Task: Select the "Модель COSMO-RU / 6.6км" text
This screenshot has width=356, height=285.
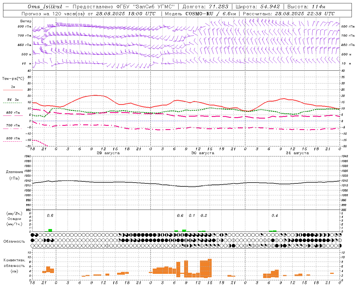Action: click(201, 14)
